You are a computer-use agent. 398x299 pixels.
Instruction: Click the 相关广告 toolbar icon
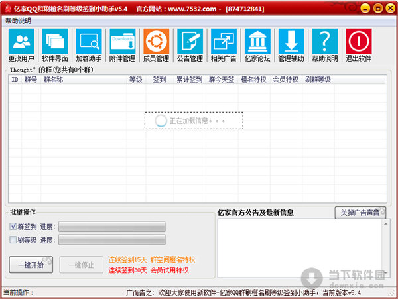(x=224, y=45)
